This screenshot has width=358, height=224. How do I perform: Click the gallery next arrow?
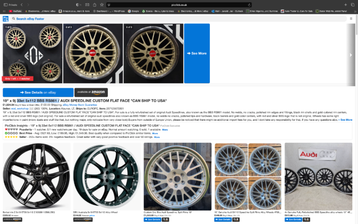(351, 55)
